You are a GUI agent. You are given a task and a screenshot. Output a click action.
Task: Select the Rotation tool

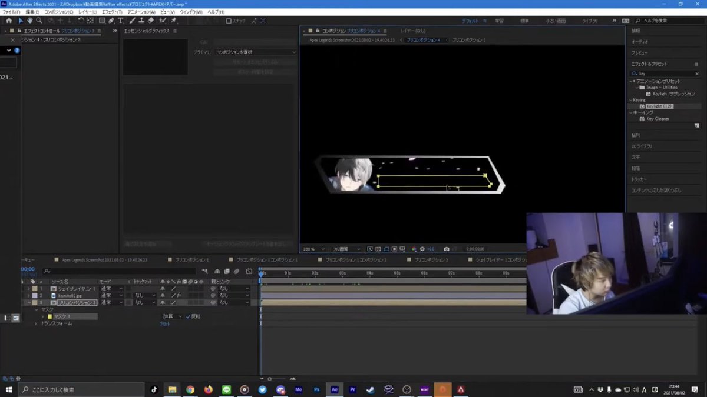pyautogui.click(x=81, y=21)
